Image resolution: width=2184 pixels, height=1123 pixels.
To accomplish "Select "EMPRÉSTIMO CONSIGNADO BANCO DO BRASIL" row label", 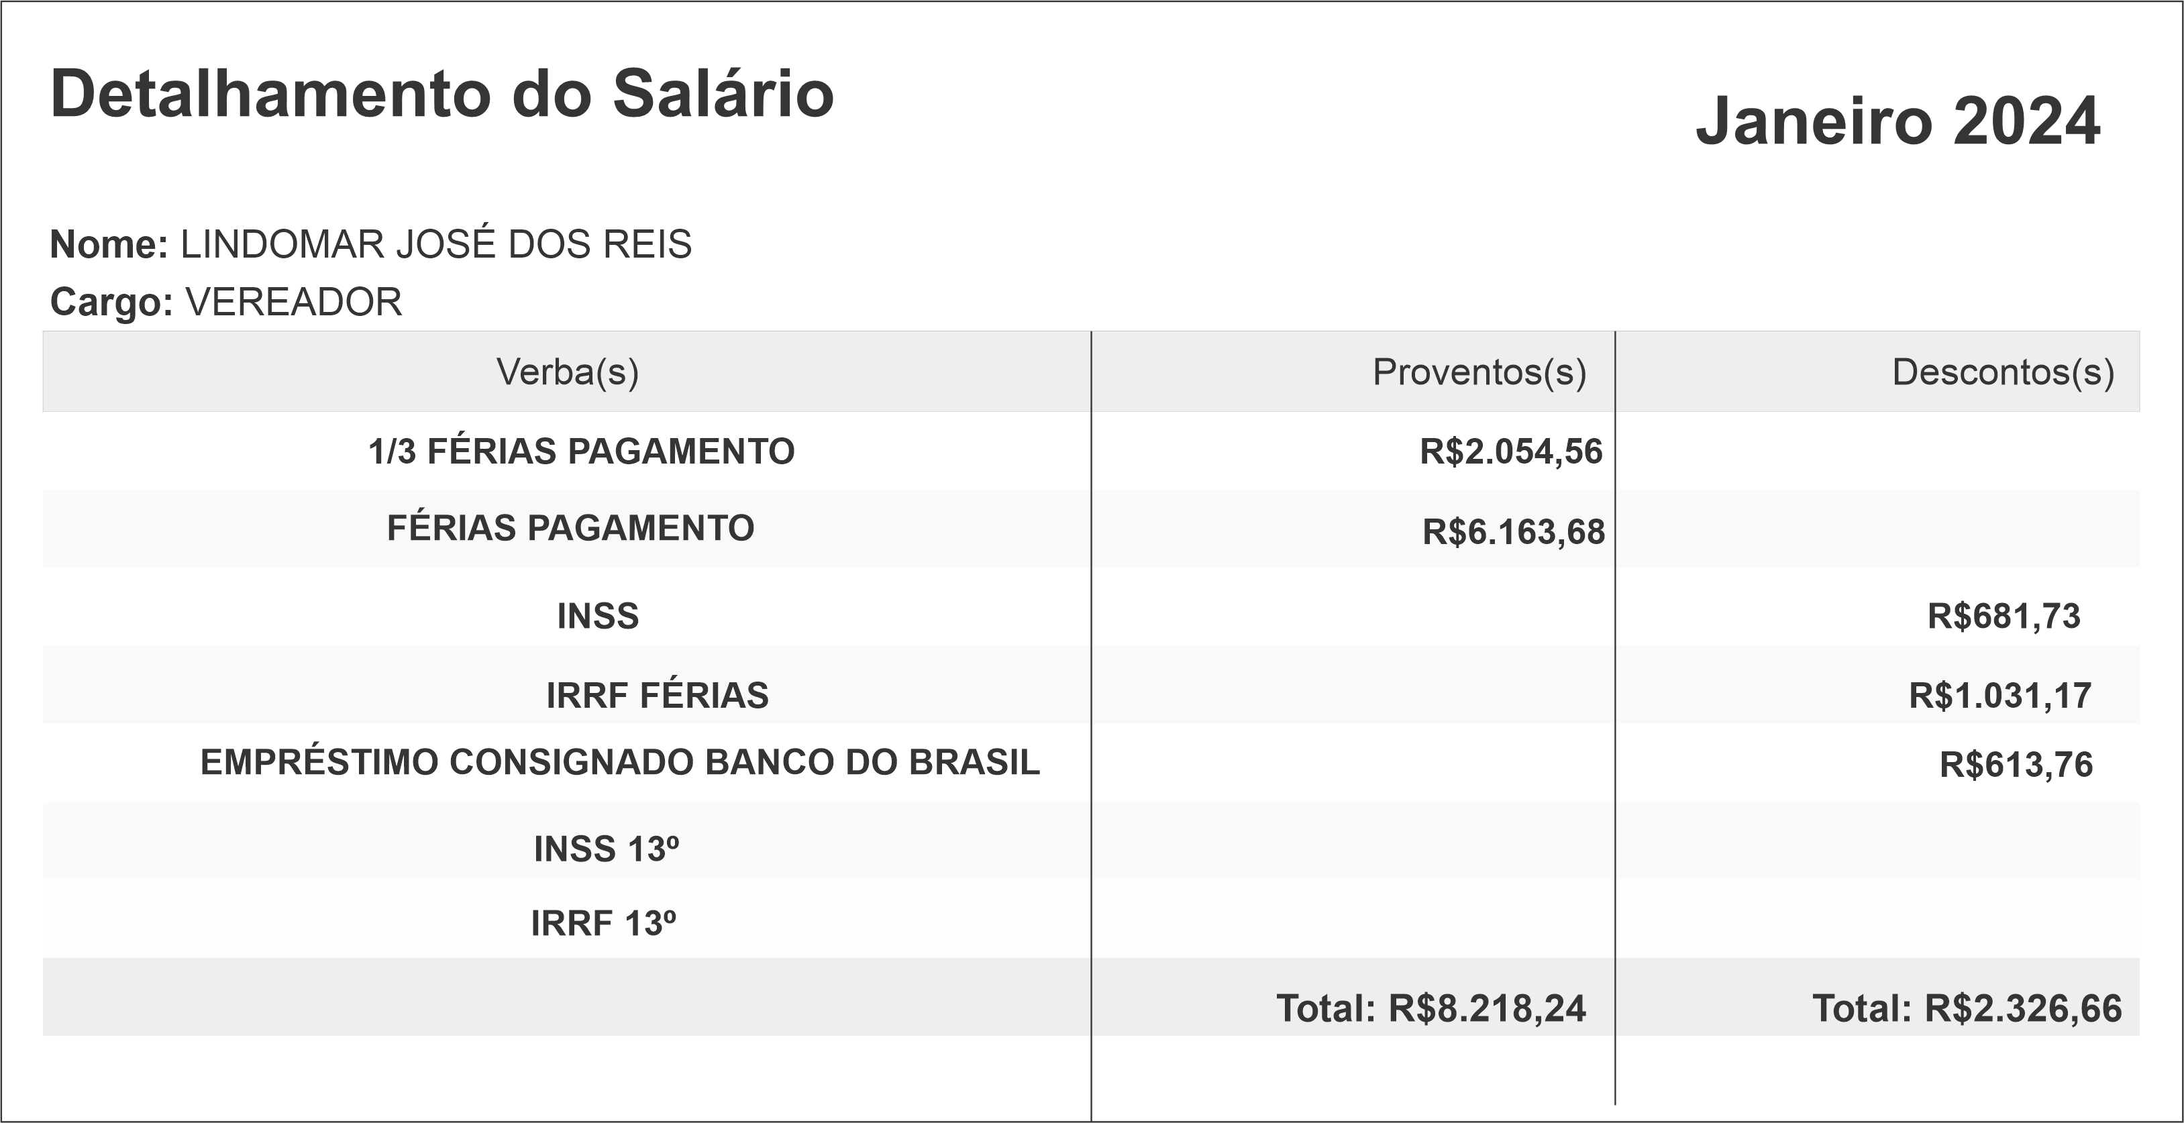I will tap(620, 763).
